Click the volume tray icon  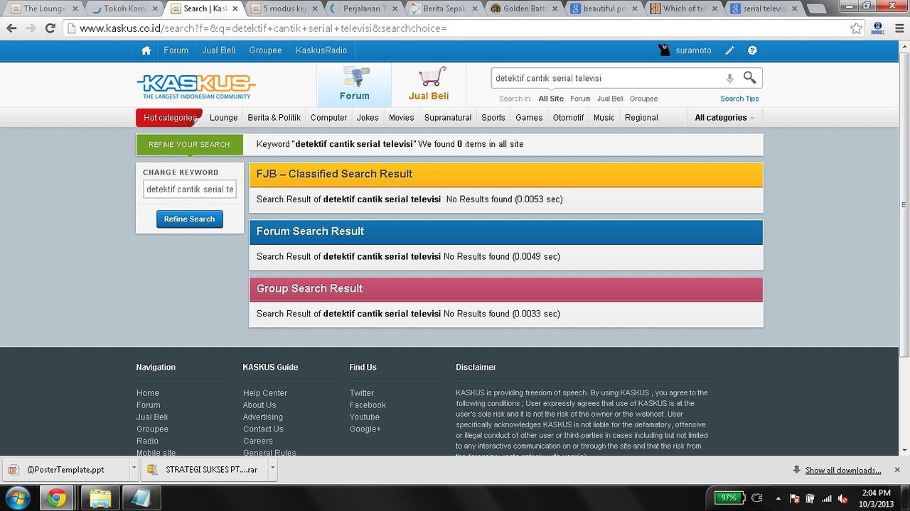(x=843, y=498)
